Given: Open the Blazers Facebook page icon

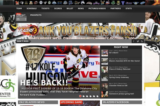Looking at the screenshot, I should [134, 41].
